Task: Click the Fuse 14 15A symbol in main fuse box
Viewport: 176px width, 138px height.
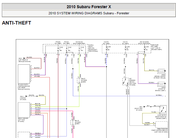Action: pos(125,48)
